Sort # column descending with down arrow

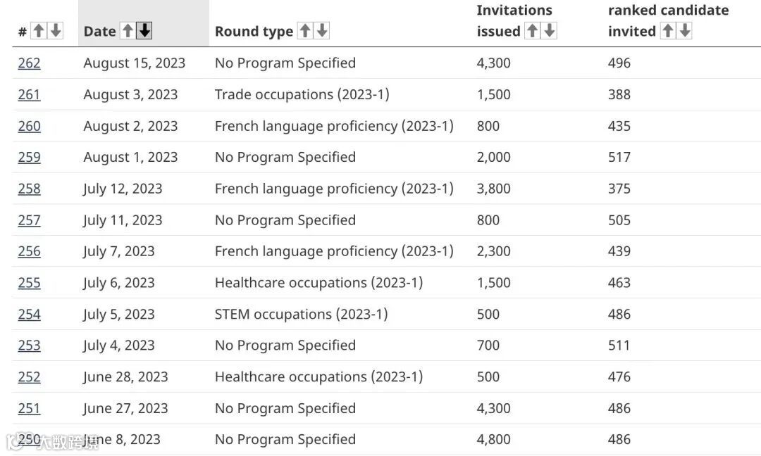56,31
